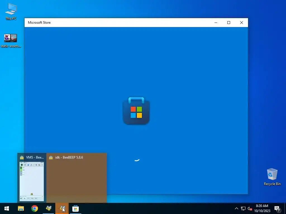Select the idk - BeeBEEP 5.8.6 preview

77,178
